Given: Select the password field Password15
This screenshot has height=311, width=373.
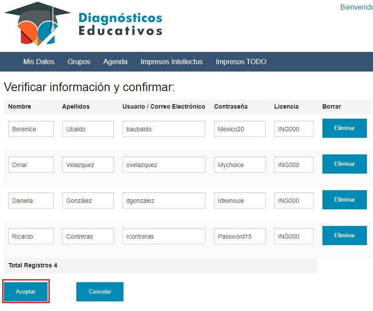Looking at the screenshot, I should coord(240,236).
